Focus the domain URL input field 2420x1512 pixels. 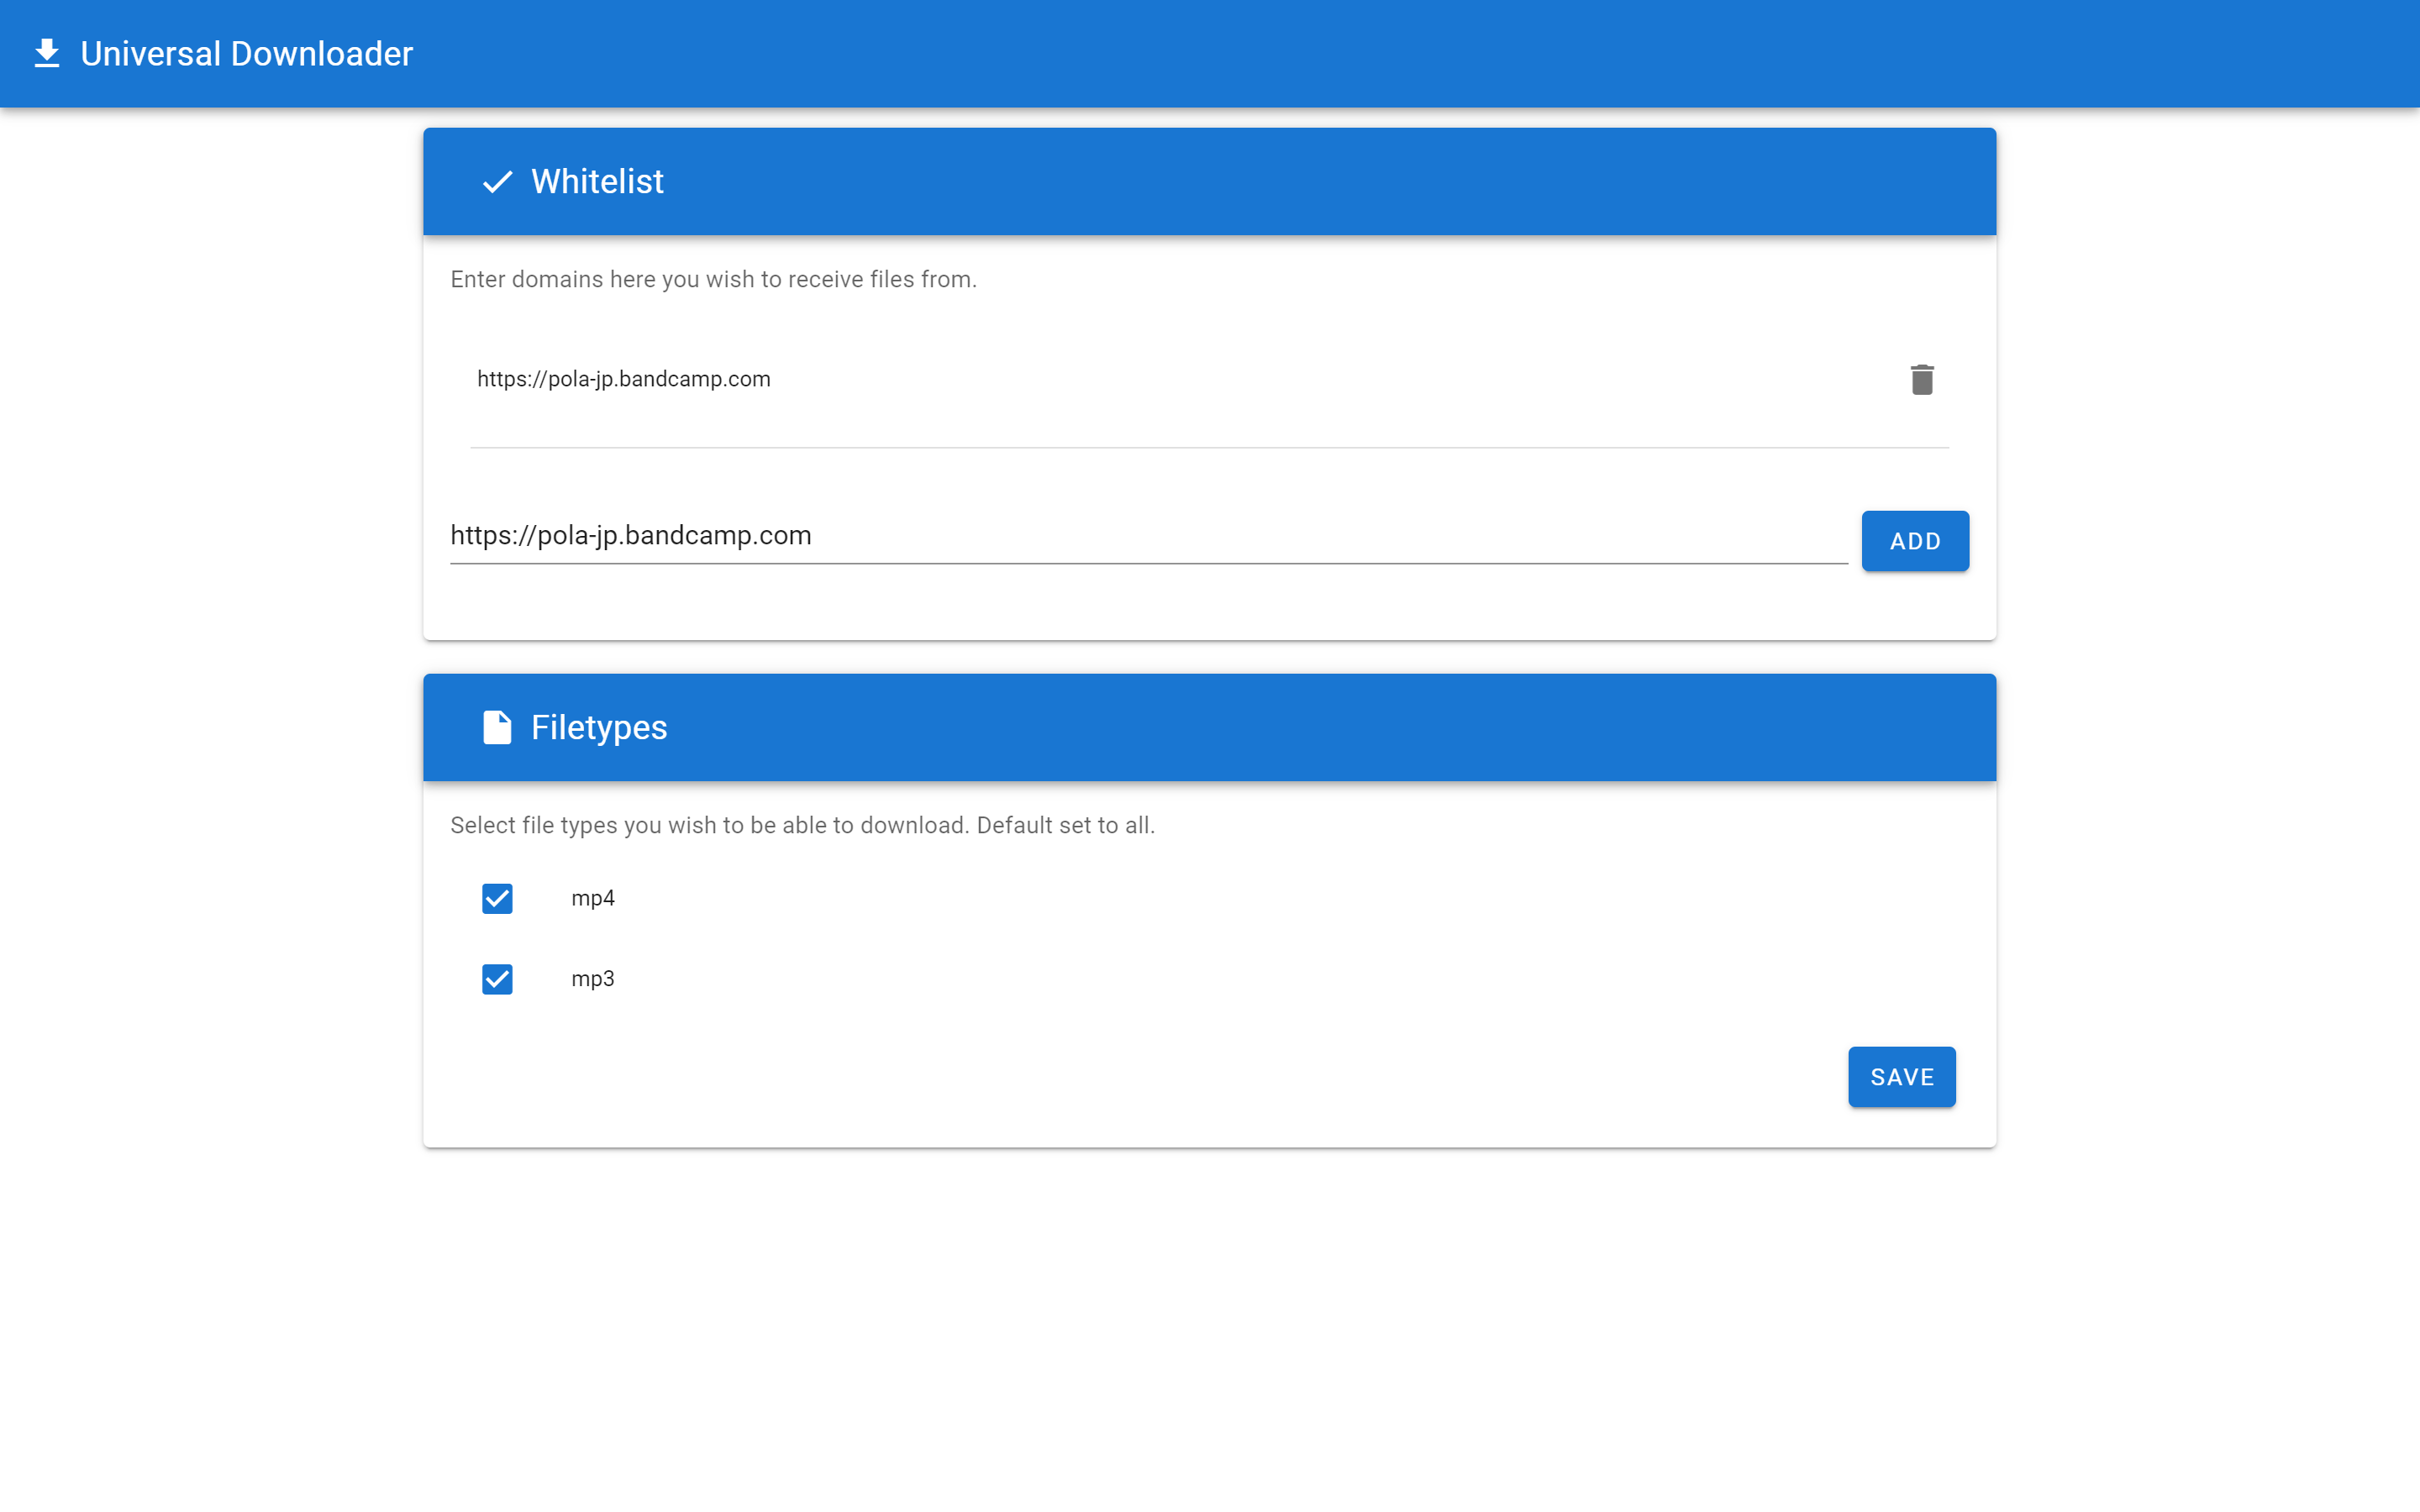(1147, 536)
